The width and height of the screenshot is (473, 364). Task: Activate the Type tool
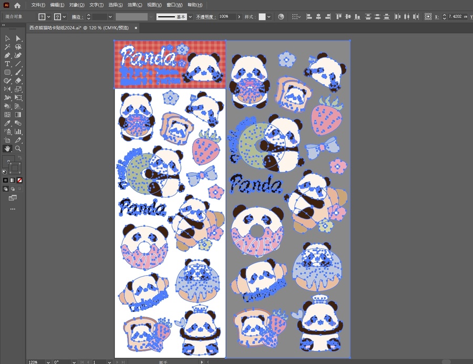click(x=7, y=64)
